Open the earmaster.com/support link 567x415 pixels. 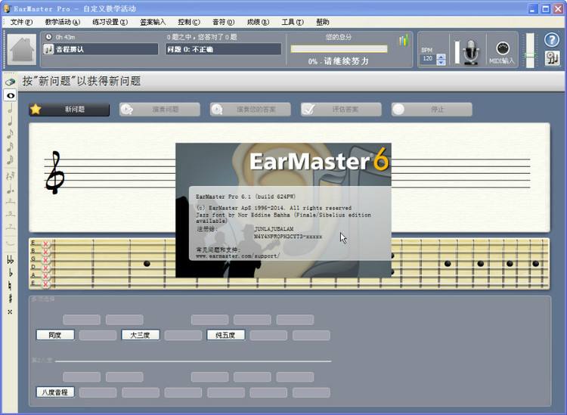click(237, 256)
